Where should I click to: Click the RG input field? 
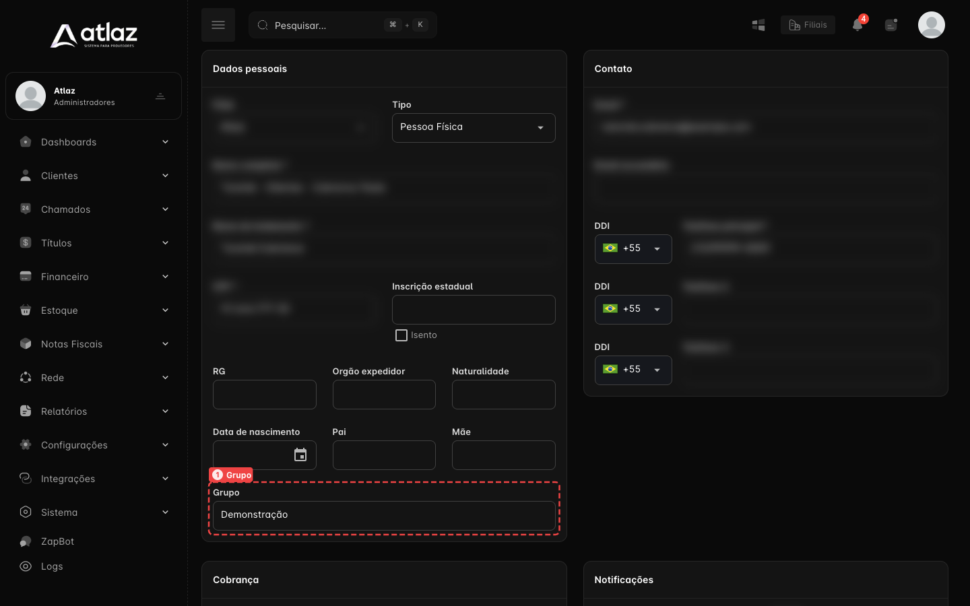pyautogui.click(x=265, y=395)
